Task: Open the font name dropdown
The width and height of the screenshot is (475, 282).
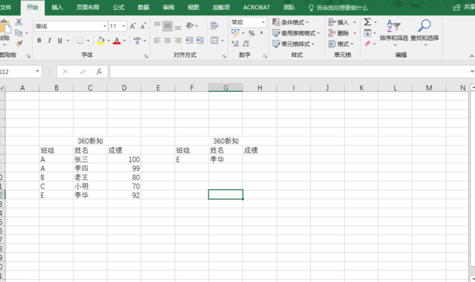Action: (x=105, y=26)
